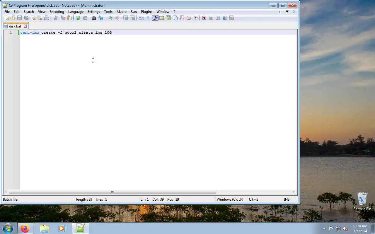Open the View menu
This screenshot has width=375, height=234.
(x=42, y=12)
